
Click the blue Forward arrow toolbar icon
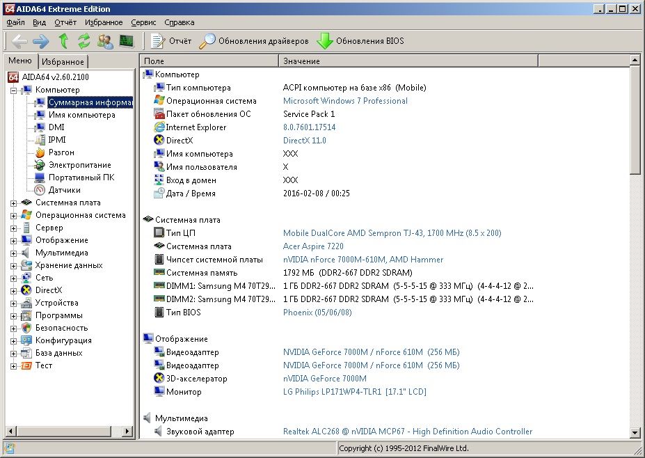point(41,41)
